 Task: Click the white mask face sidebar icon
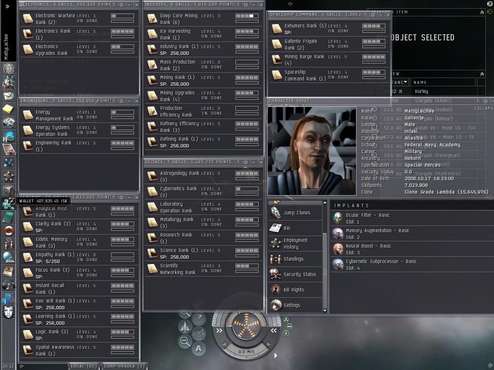point(8,312)
